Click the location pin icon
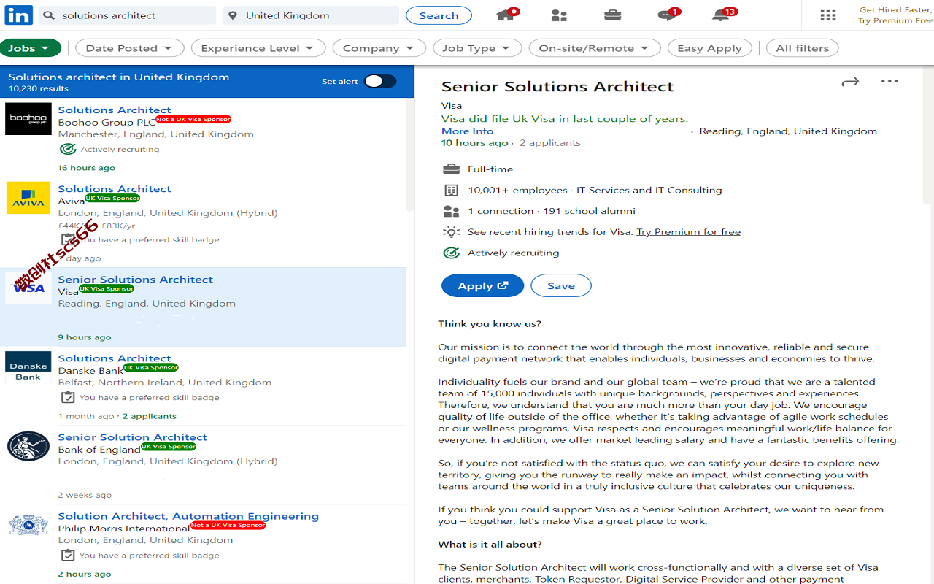 coord(233,15)
